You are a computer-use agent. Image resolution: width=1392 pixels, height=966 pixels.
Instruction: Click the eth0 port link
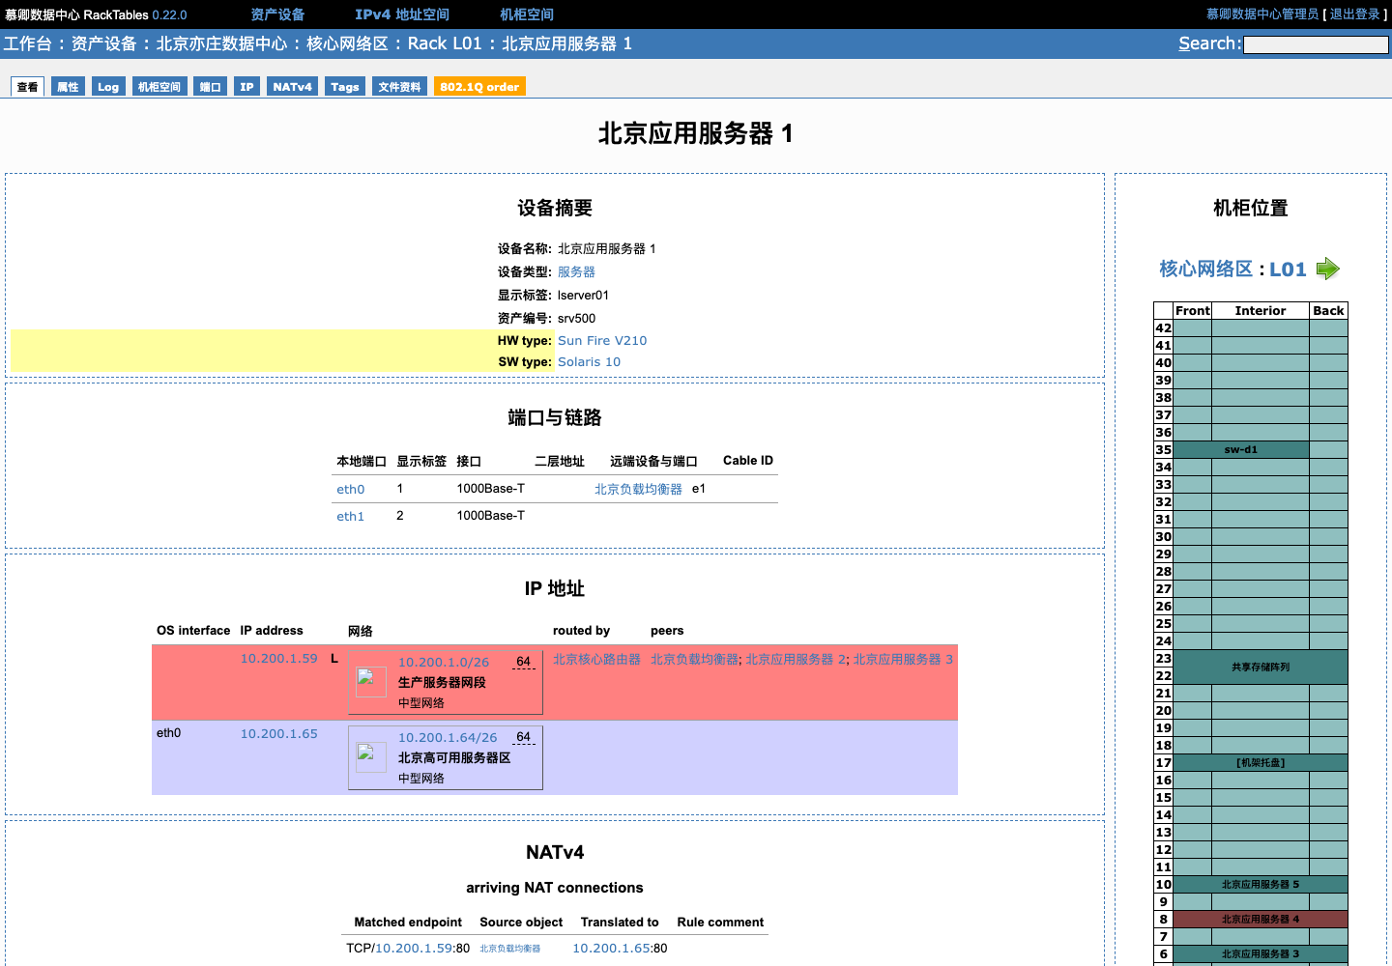350,490
